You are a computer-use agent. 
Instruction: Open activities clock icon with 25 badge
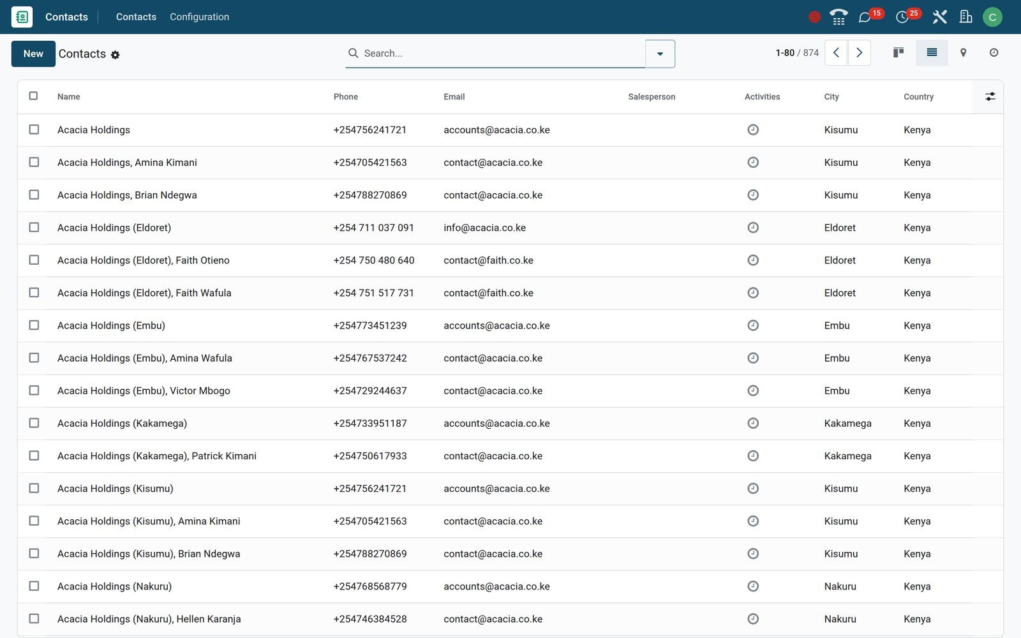coord(907,16)
